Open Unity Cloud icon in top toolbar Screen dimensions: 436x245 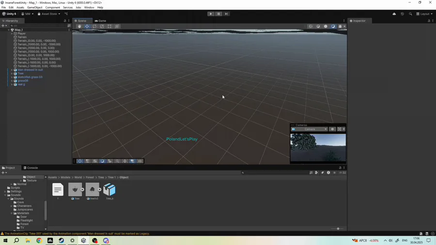(394, 14)
